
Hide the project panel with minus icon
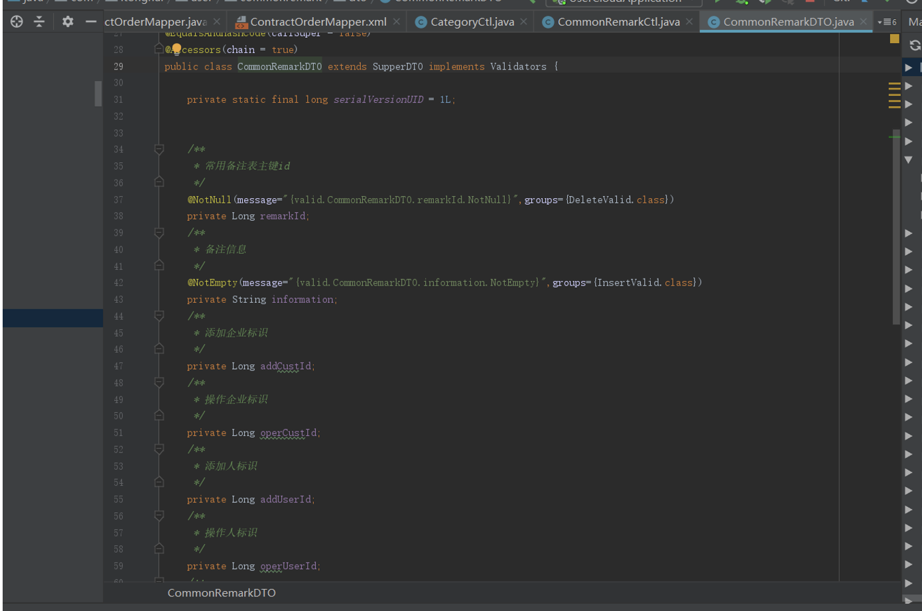pos(91,22)
